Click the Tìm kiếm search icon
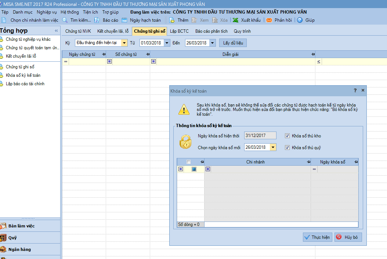This screenshot has height=259, width=387. click(65, 20)
